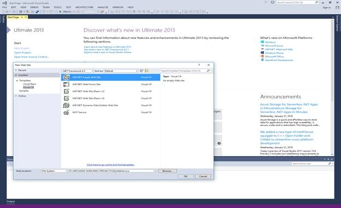Click the Open File toolbar icon

(x=28, y=11)
